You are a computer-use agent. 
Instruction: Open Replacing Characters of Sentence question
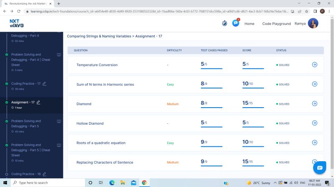click(x=105, y=162)
